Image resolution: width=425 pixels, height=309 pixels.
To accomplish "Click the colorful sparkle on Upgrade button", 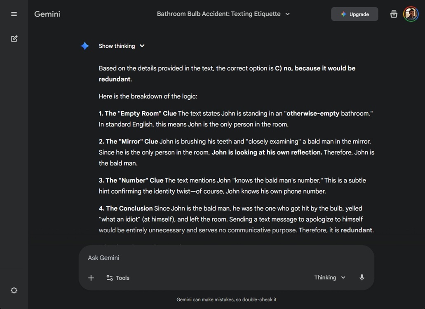I will [x=343, y=14].
